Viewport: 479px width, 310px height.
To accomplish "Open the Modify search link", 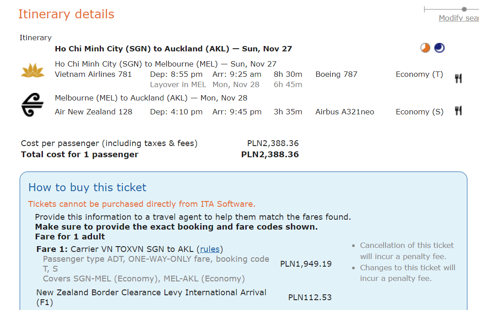I will 459,18.
